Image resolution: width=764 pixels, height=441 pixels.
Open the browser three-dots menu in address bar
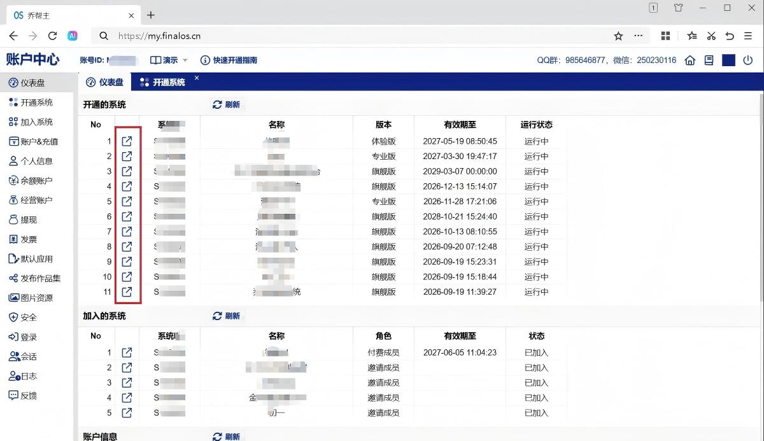point(638,36)
